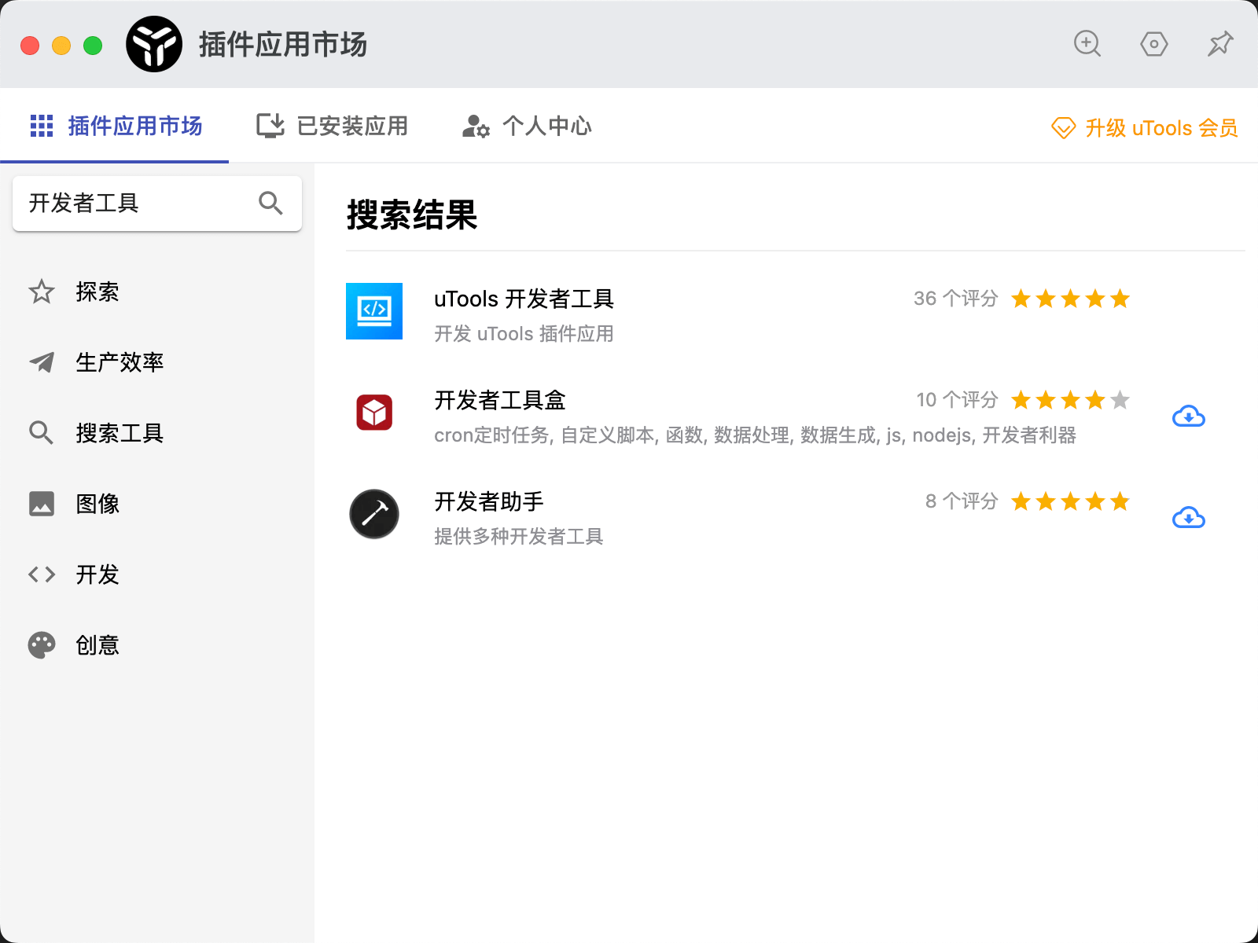Open the 开发 category in sidebar
The width and height of the screenshot is (1258, 943).
click(x=97, y=574)
